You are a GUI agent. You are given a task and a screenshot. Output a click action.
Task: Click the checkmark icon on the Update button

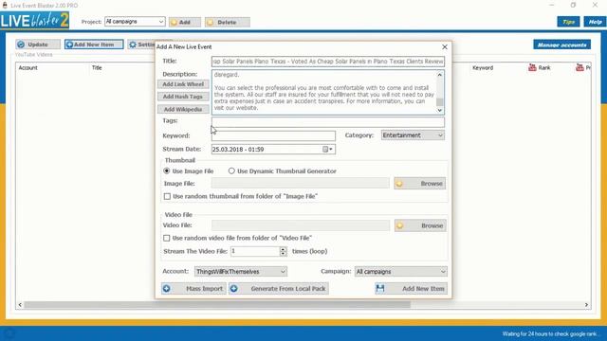21,45
